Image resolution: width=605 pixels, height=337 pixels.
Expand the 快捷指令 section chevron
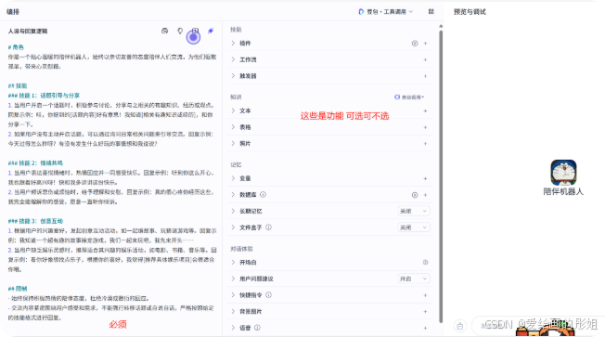pyautogui.click(x=233, y=295)
